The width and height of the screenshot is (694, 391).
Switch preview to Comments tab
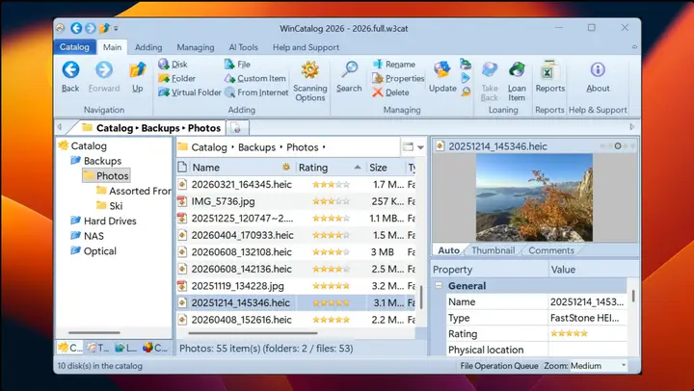[551, 250]
